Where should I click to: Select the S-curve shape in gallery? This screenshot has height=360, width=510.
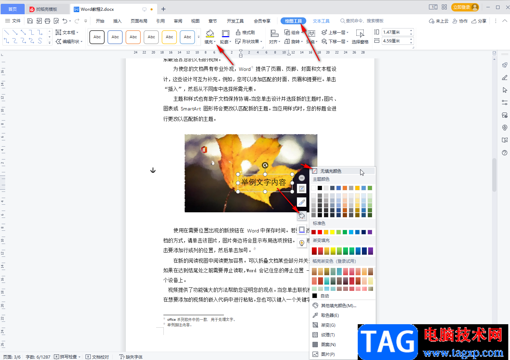coord(40,41)
